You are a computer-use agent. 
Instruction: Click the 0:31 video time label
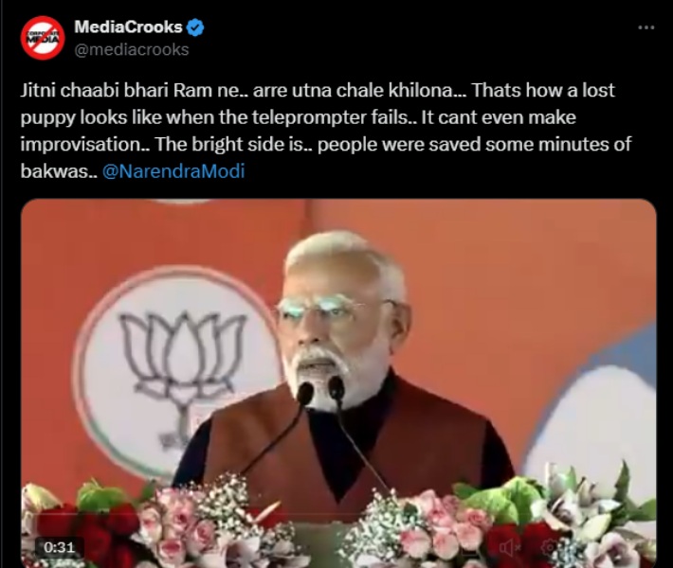click(59, 547)
